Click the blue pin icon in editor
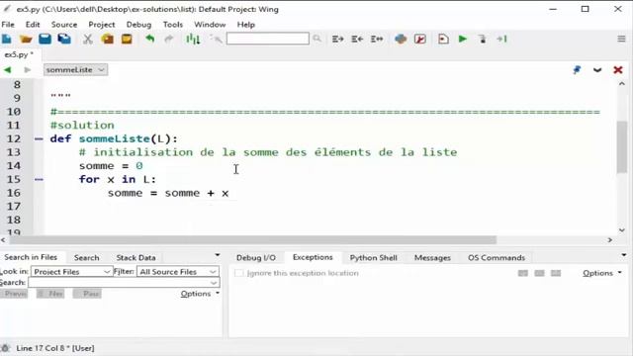The height and width of the screenshot is (356, 633). 577,70
